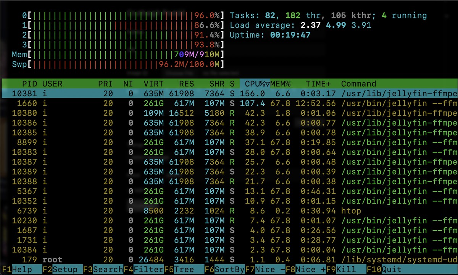458x275 pixels.
Task: Click the S state column header
Action: coord(232,84)
